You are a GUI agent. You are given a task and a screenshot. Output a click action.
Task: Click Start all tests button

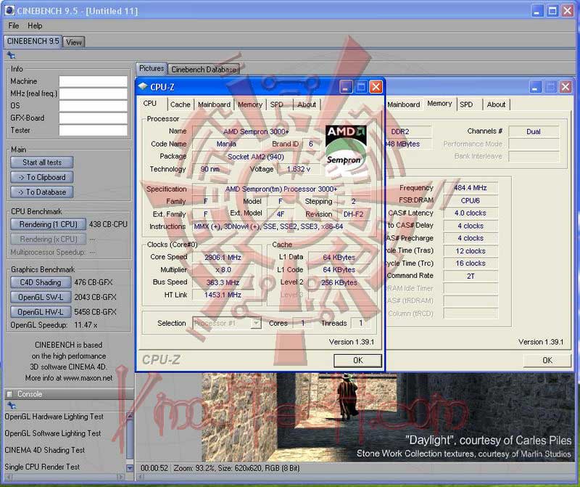tap(42, 162)
